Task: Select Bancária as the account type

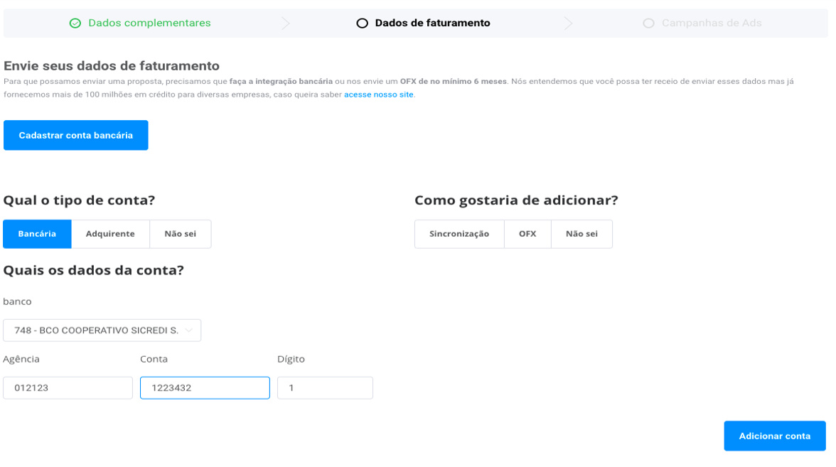Action: pyautogui.click(x=37, y=234)
